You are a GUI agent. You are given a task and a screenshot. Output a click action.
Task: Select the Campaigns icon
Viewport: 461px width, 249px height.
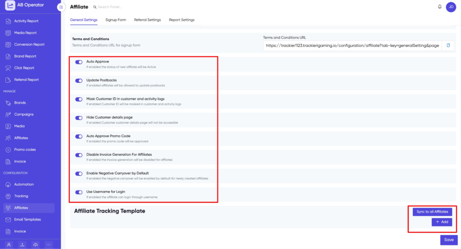click(x=8, y=115)
